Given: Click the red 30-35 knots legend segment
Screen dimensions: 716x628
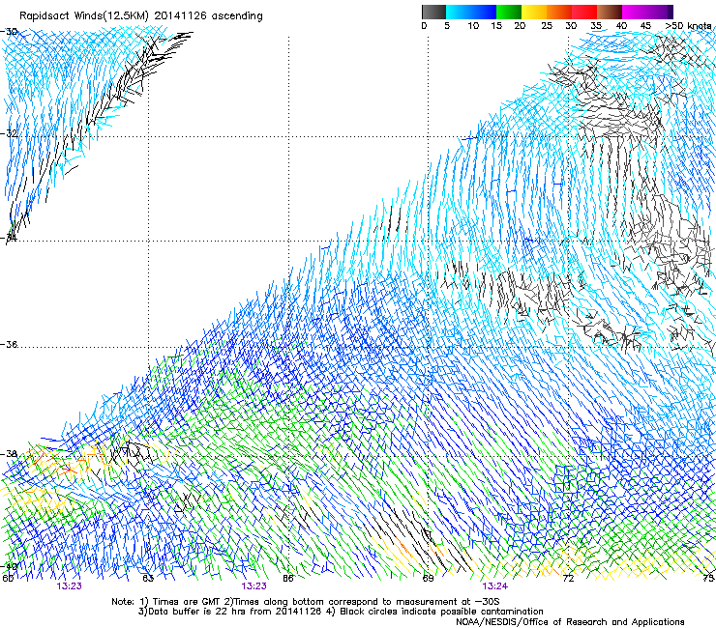Looking at the screenshot, I should (x=584, y=12).
